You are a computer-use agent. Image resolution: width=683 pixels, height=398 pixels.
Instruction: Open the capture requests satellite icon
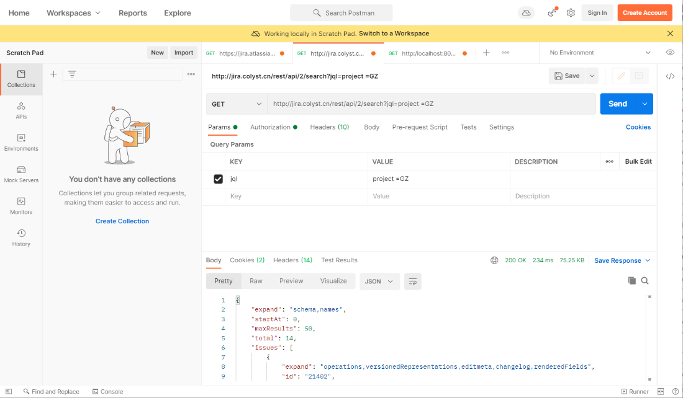coord(552,12)
